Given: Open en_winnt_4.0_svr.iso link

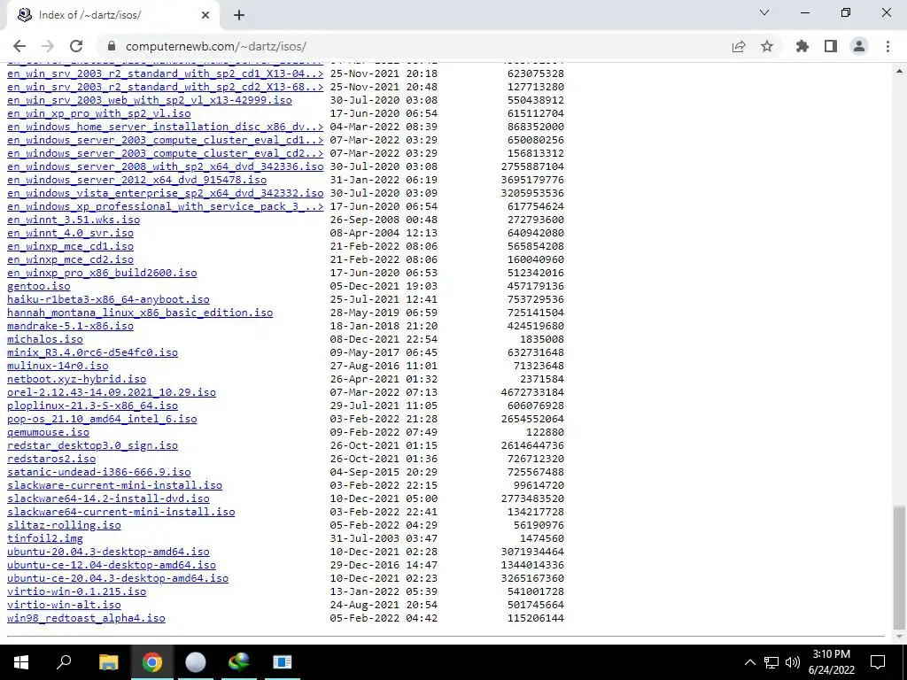Looking at the screenshot, I should click(71, 233).
